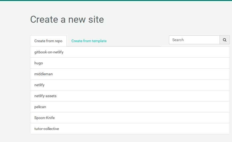This screenshot has width=232, height=142.
Task: Focus the Search input field
Action: pyautogui.click(x=194, y=40)
